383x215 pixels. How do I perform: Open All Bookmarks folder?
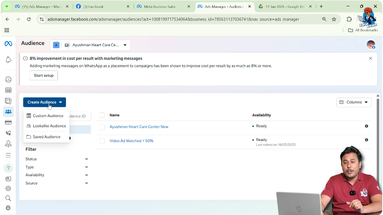(x=363, y=30)
